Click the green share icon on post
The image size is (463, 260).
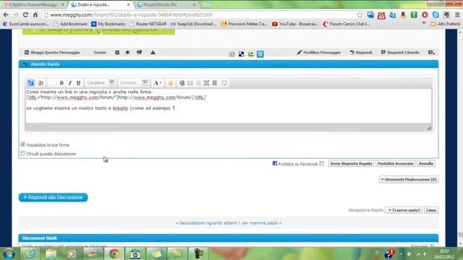pos(251,54)
